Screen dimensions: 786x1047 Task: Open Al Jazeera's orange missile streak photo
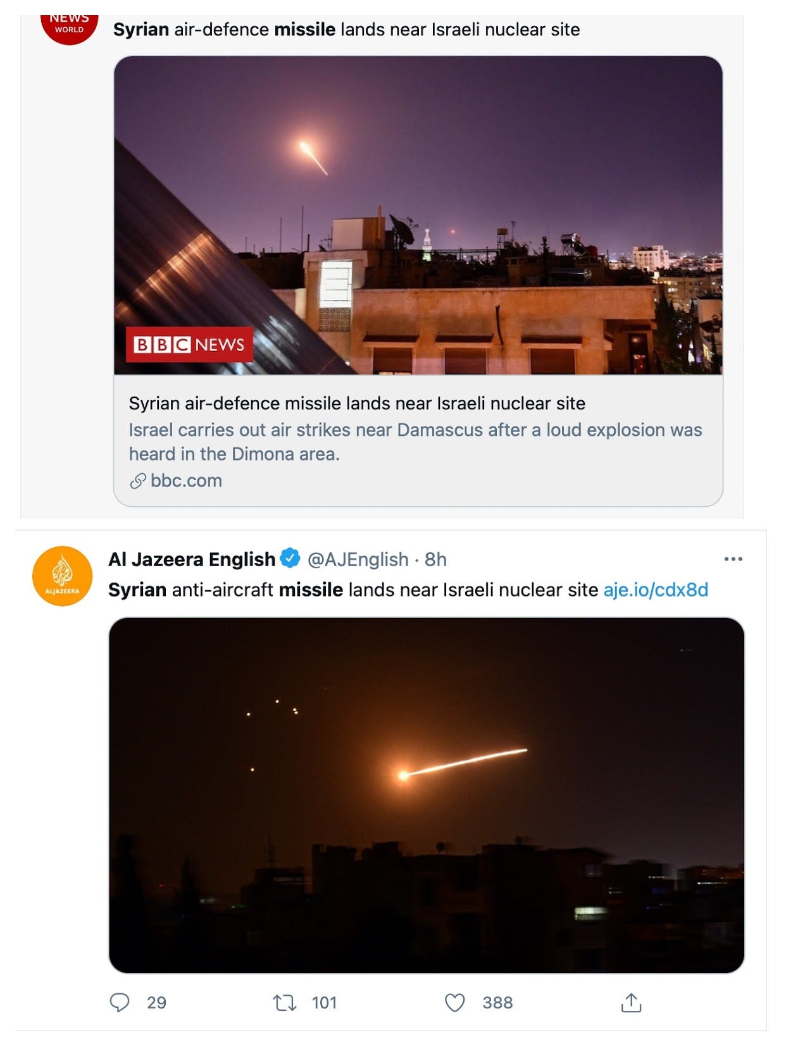[x=427, y=795]
